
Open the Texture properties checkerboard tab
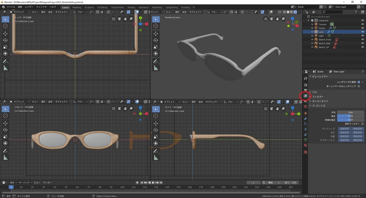click(x=306, y=152)
